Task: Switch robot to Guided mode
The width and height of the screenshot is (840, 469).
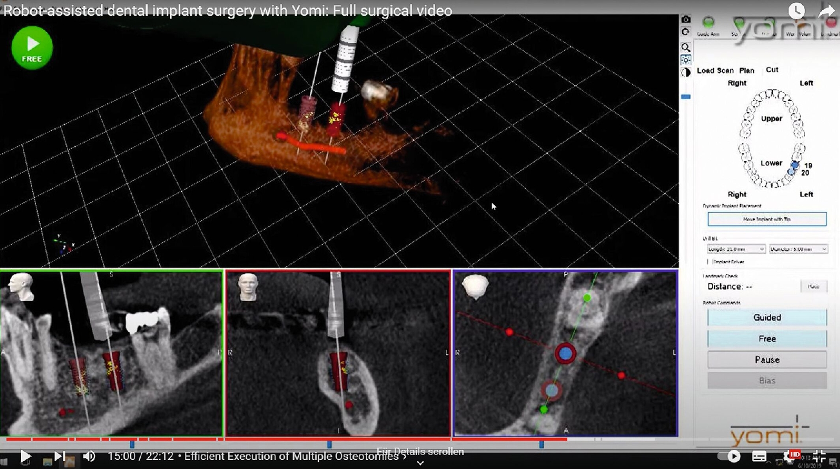Action: tap(767, 318)
